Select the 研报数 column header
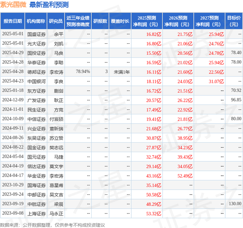 click(100, 21)
